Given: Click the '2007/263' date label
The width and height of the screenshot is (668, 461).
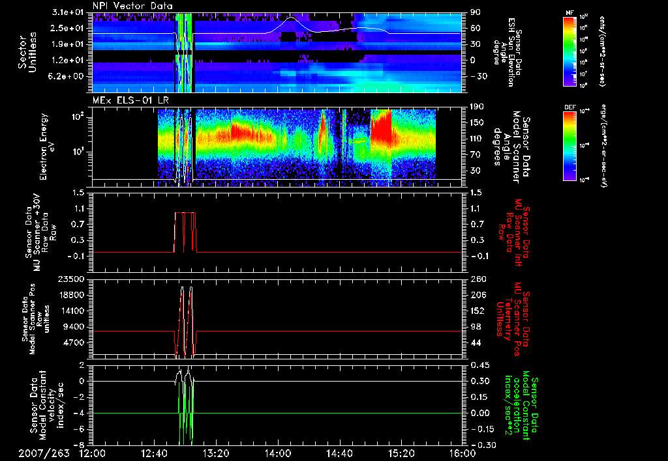Looking at the screenshot, I should [x=44, y=453].
